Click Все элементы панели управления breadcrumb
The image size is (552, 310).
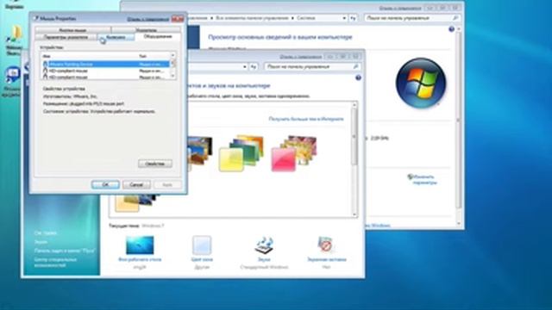[x=252, y=18]
